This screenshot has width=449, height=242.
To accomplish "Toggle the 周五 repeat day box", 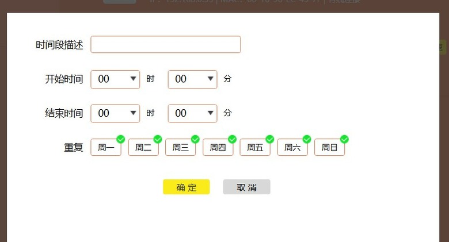I will click(255, 147).
